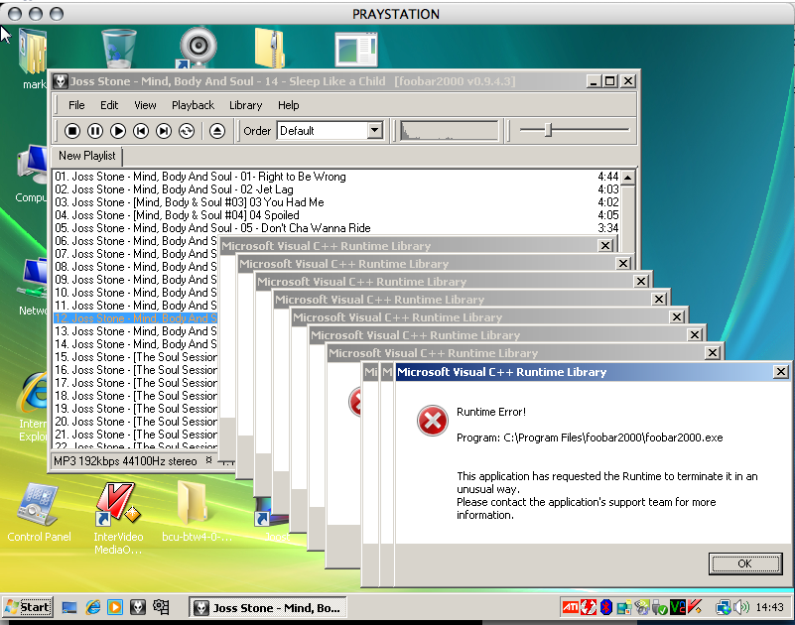Viewport: 795px width, 625px height.
Task: Select the Recycle Bin desktop icon
Action: [119, 49]
